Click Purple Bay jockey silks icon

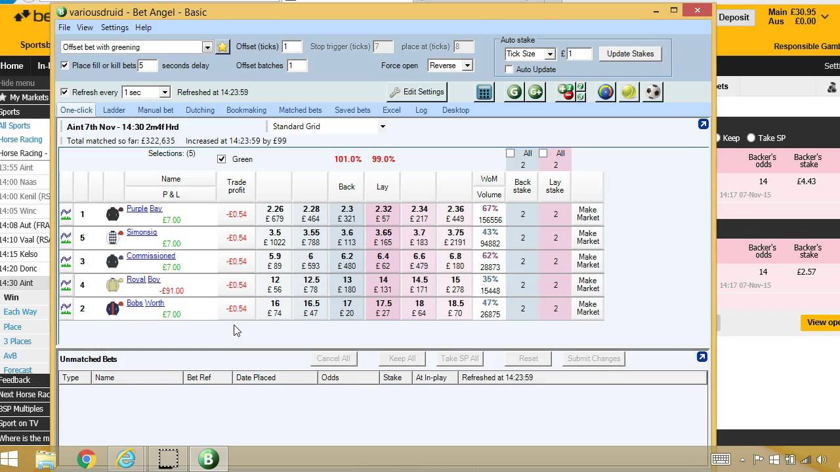tap(114, 214)
